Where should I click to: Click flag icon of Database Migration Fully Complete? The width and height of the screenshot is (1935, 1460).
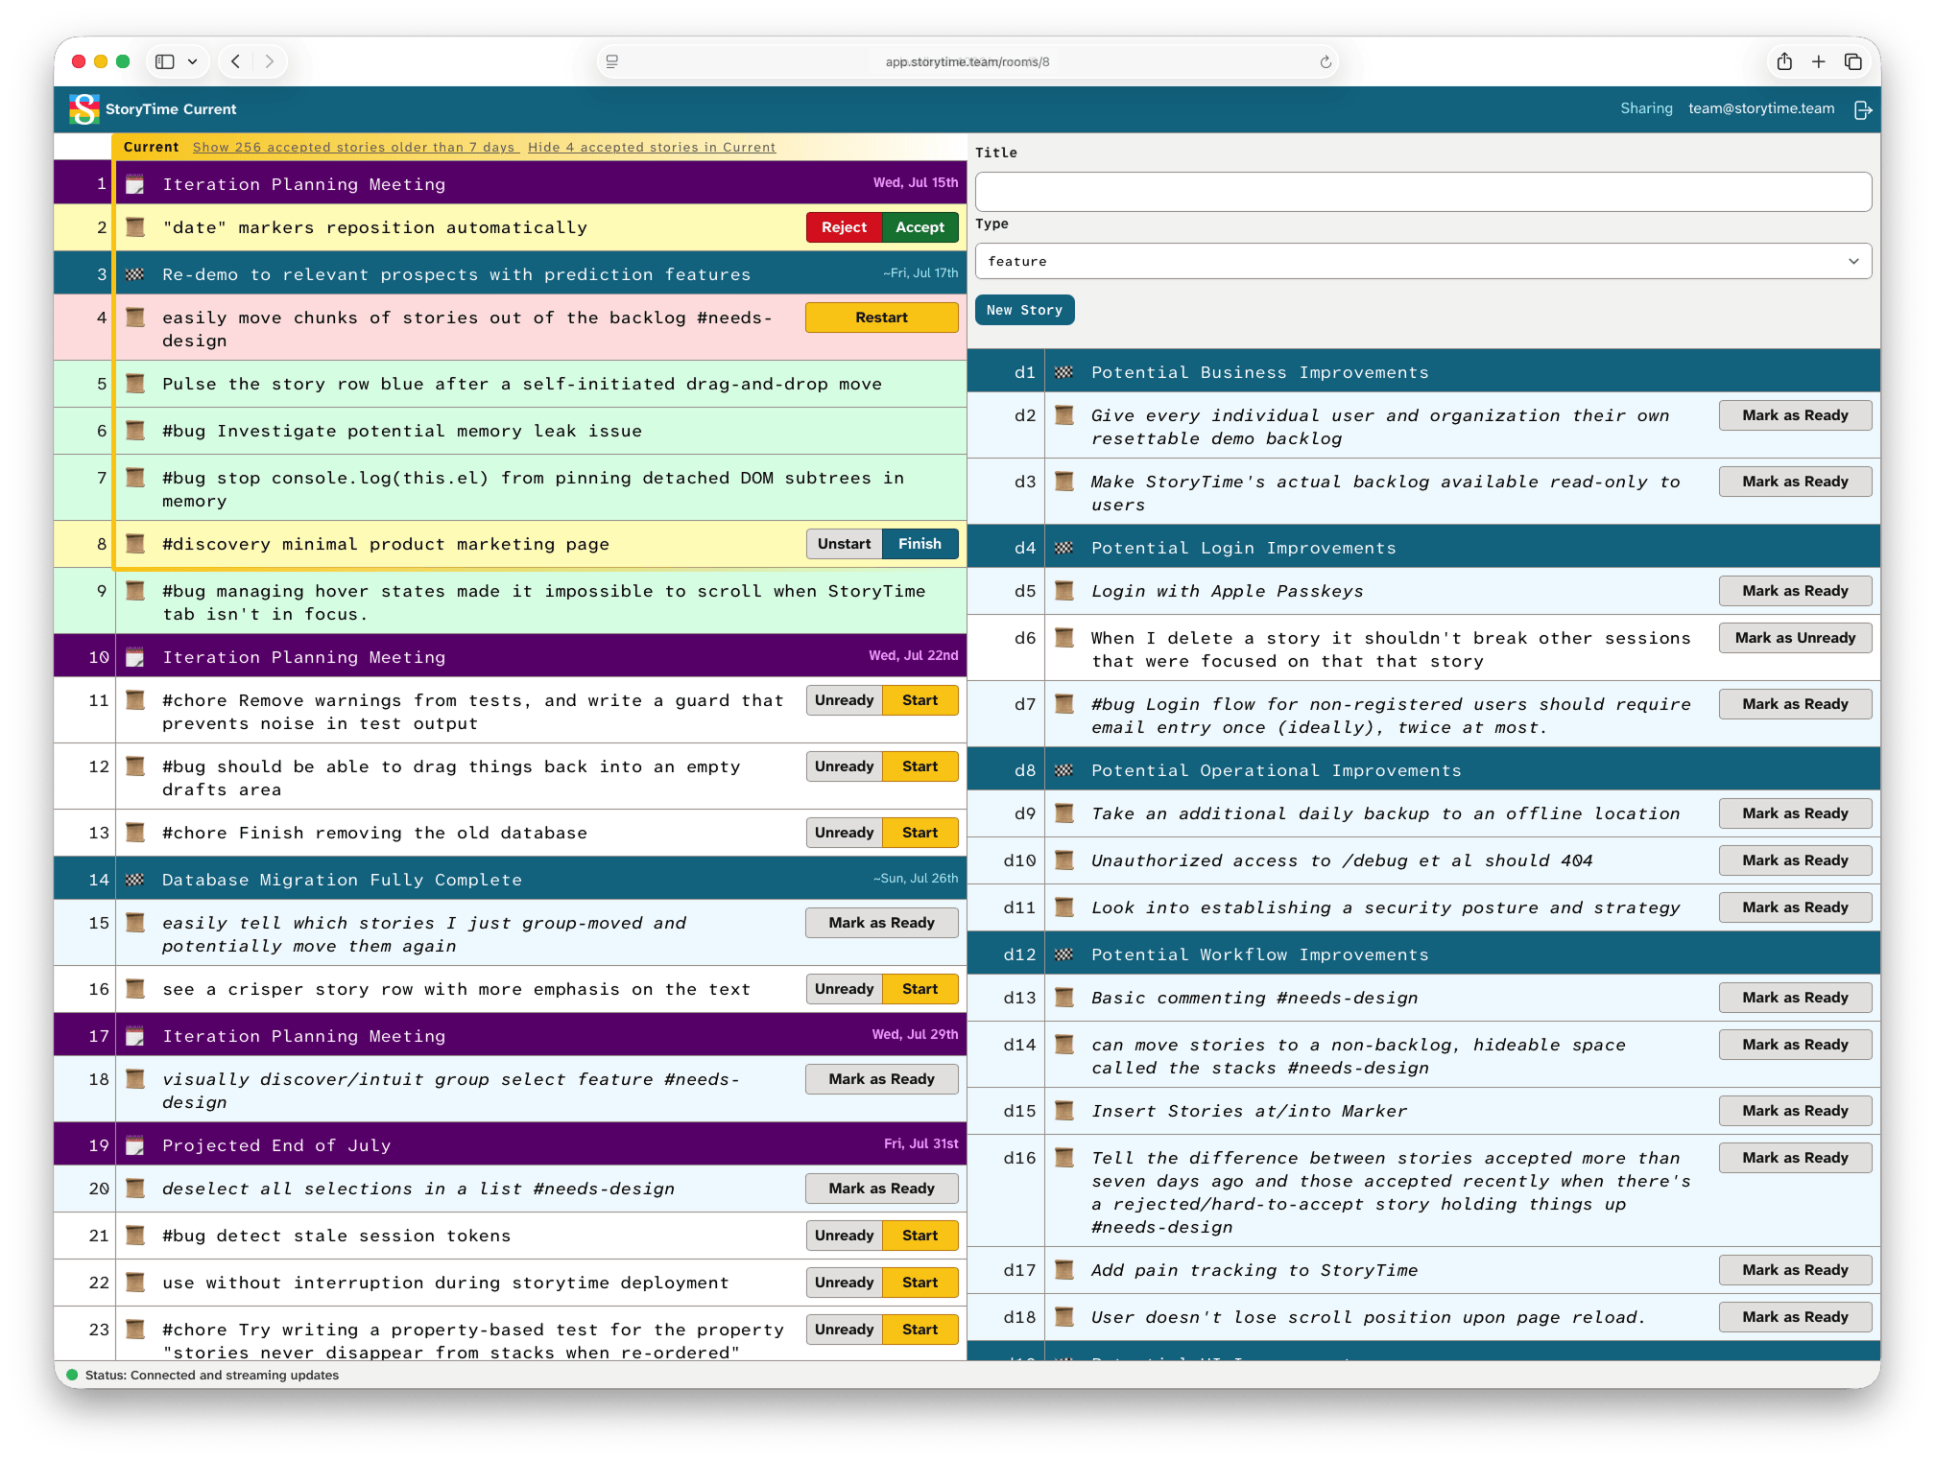click(x=135, y=880)
